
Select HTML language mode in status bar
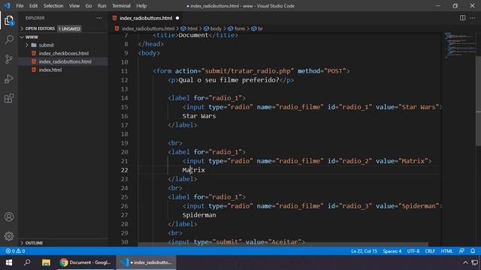coord(446,251)
